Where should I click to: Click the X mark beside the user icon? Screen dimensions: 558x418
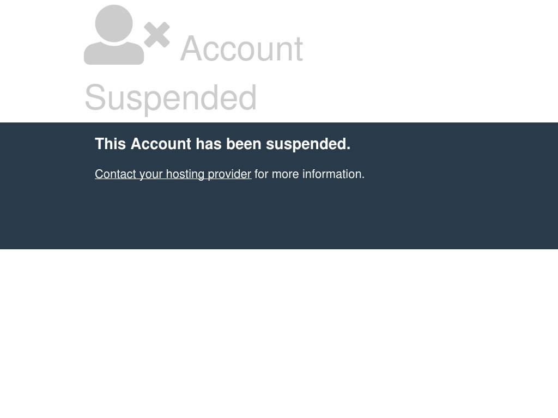pyautogui.click(x=157, y=35)
